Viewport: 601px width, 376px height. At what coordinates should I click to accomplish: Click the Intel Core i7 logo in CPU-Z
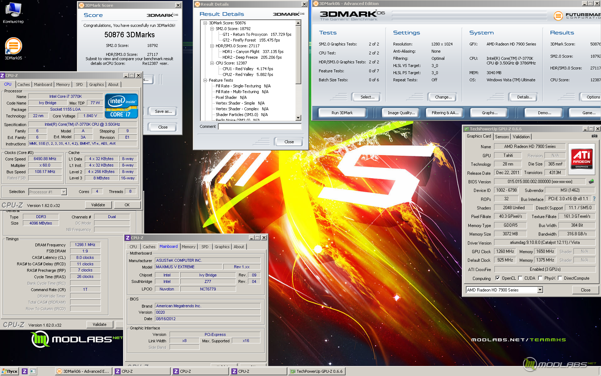coord(121,106)
